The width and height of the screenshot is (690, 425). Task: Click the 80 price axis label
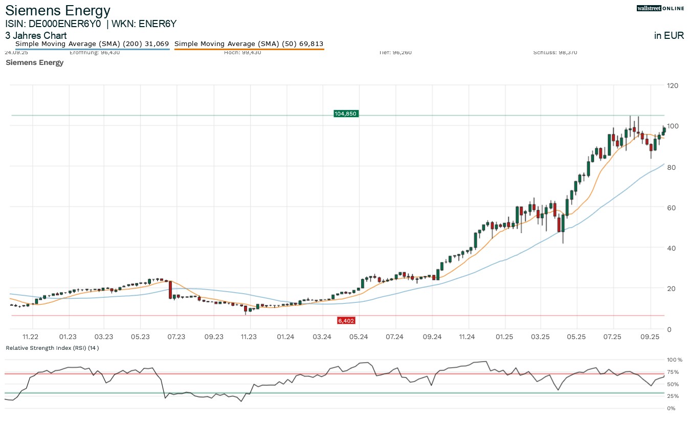672,167
